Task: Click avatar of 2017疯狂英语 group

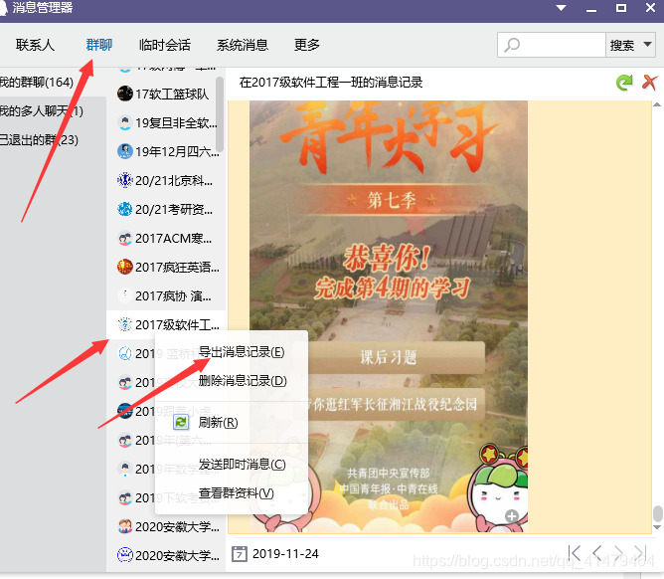Action: point(125,267)
